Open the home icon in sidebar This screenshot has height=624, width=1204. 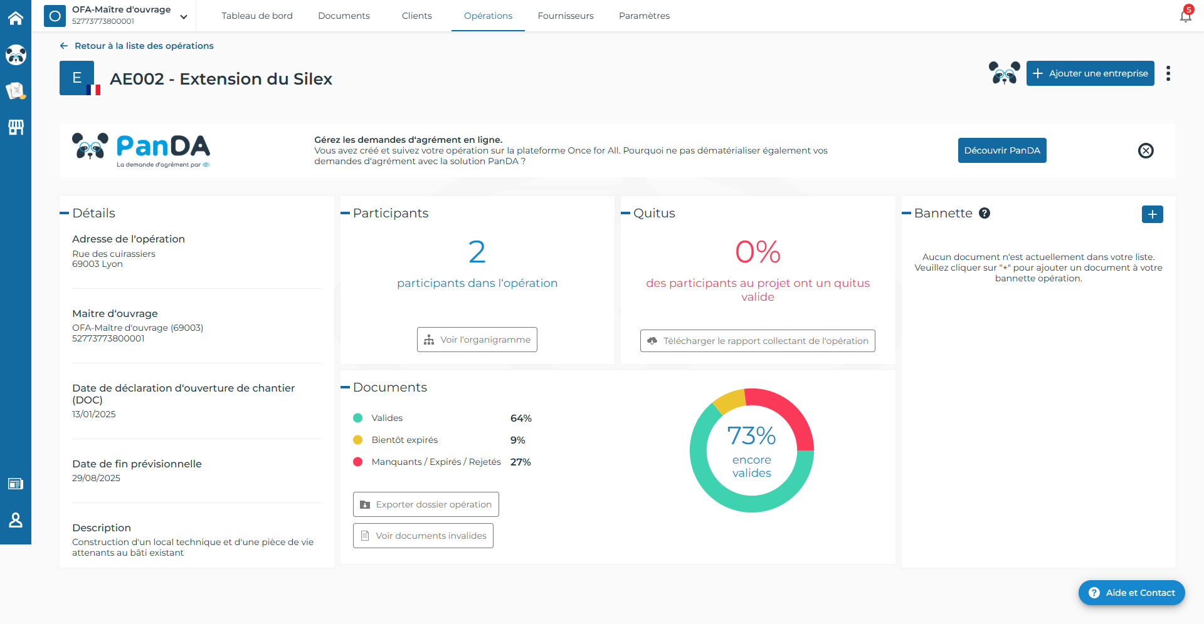pos(16,18)
